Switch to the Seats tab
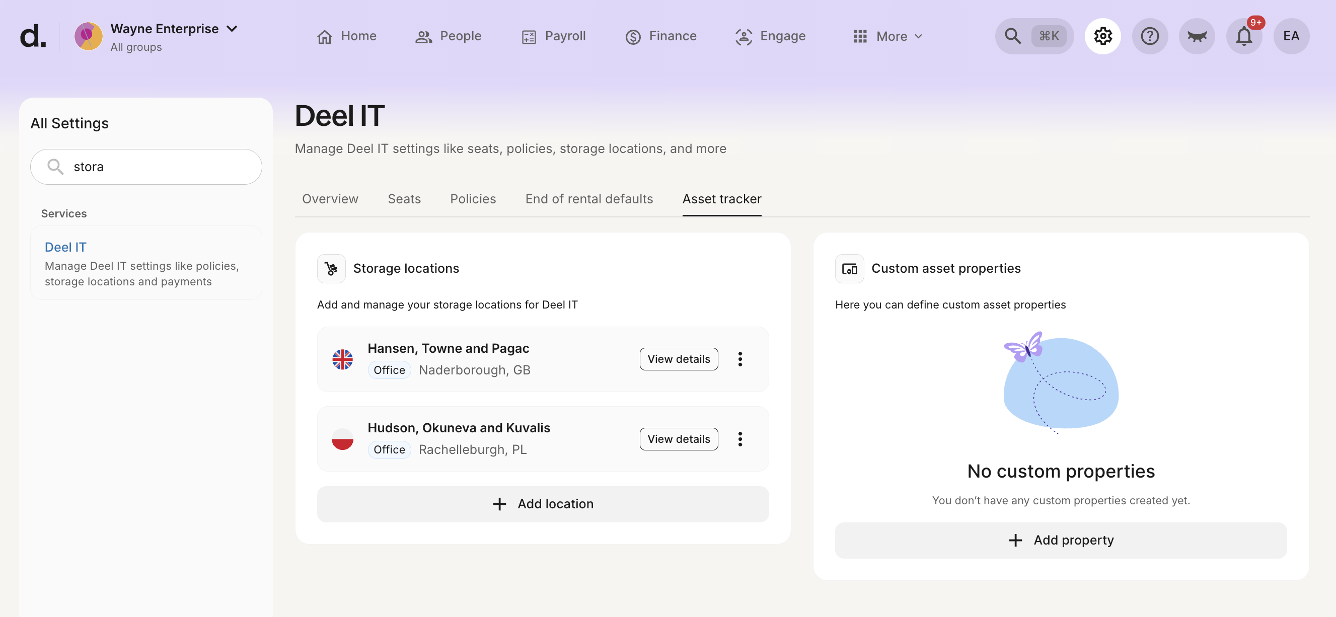This screenshot has width=1336, height=617. tap(404, 199)
